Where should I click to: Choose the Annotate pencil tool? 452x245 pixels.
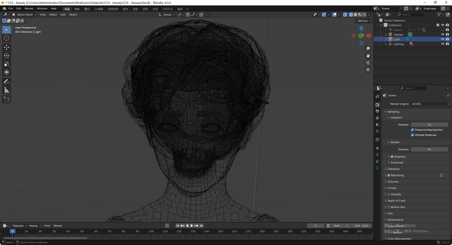coord(7,82)
